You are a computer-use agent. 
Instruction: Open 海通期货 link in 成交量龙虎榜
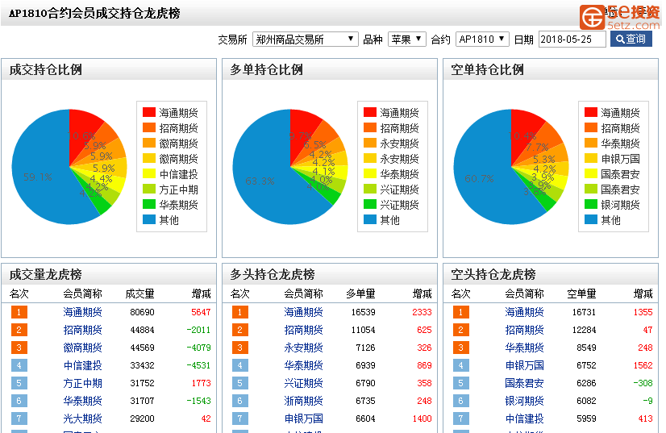(83, 312)
